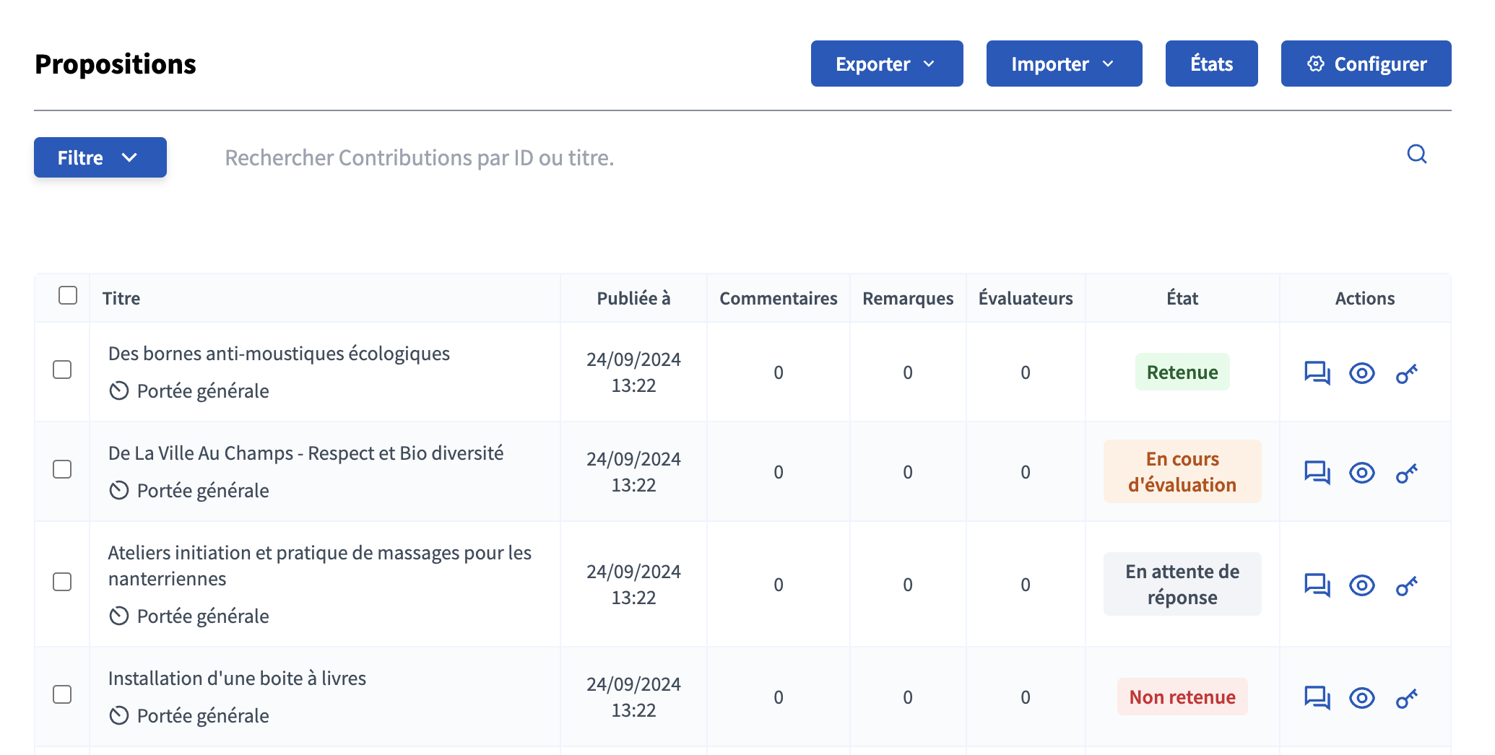Click the 'En cours d'évaluation' state badge
1495x755 pixels.
pos(1182,472)
